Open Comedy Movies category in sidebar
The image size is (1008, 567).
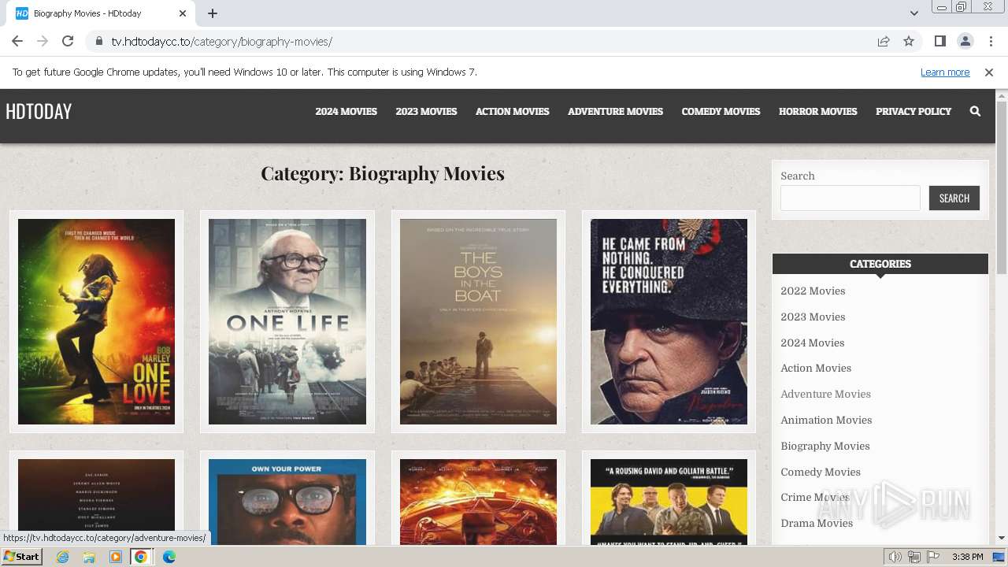821,472
